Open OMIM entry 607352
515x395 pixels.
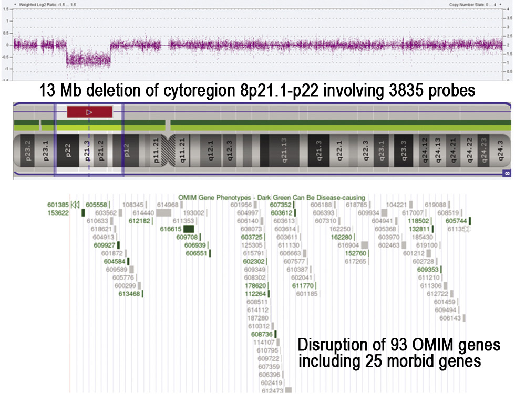(281, 205)
